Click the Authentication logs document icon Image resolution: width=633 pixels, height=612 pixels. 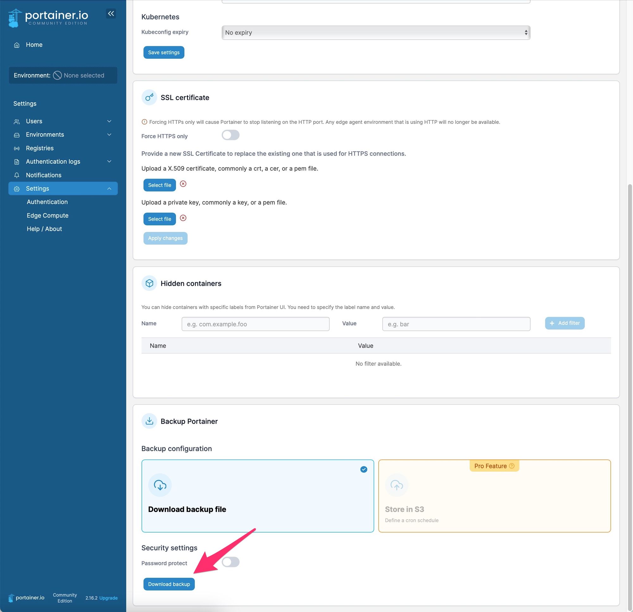17,161
